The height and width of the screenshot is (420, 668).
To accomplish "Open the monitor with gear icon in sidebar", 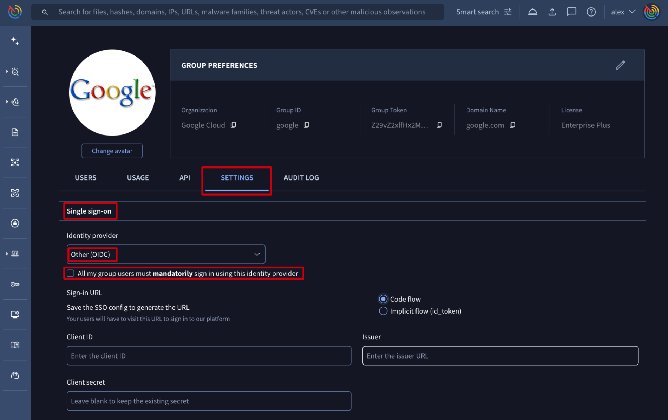I will point(15,314).
